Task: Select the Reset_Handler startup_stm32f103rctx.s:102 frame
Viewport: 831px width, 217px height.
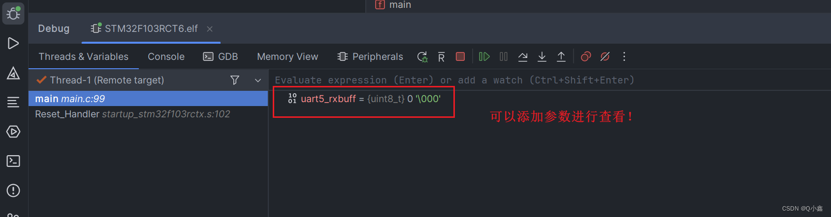Action: coord(148,114)
